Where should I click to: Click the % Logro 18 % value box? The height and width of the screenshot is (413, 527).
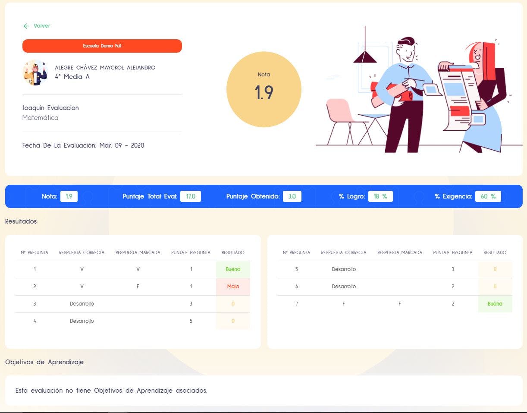pos(380,196)
